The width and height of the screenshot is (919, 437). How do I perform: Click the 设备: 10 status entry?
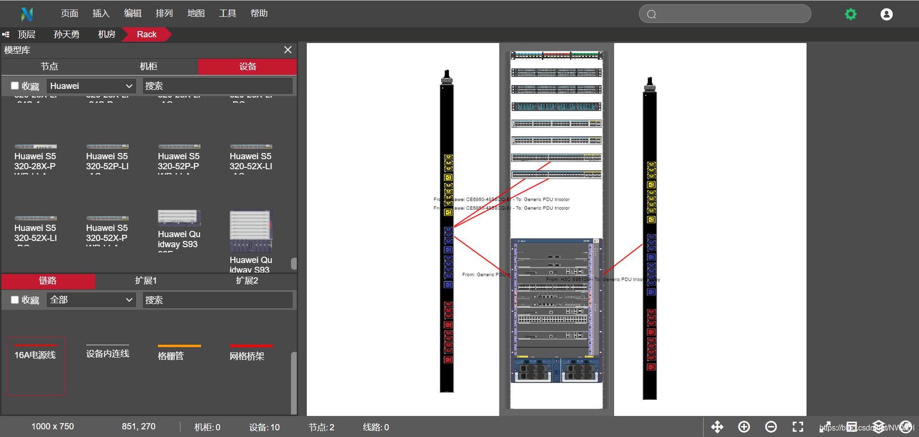(x=264, y=427)
